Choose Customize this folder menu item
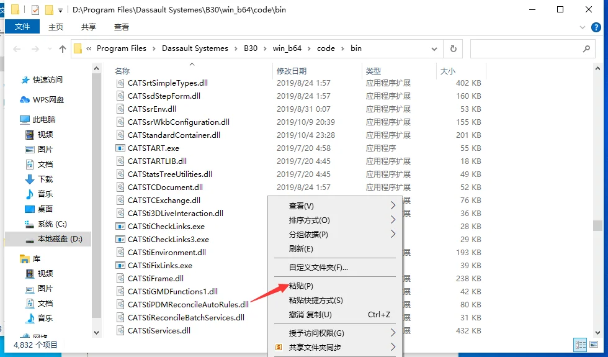608x357 pixels. pos(318,268)
